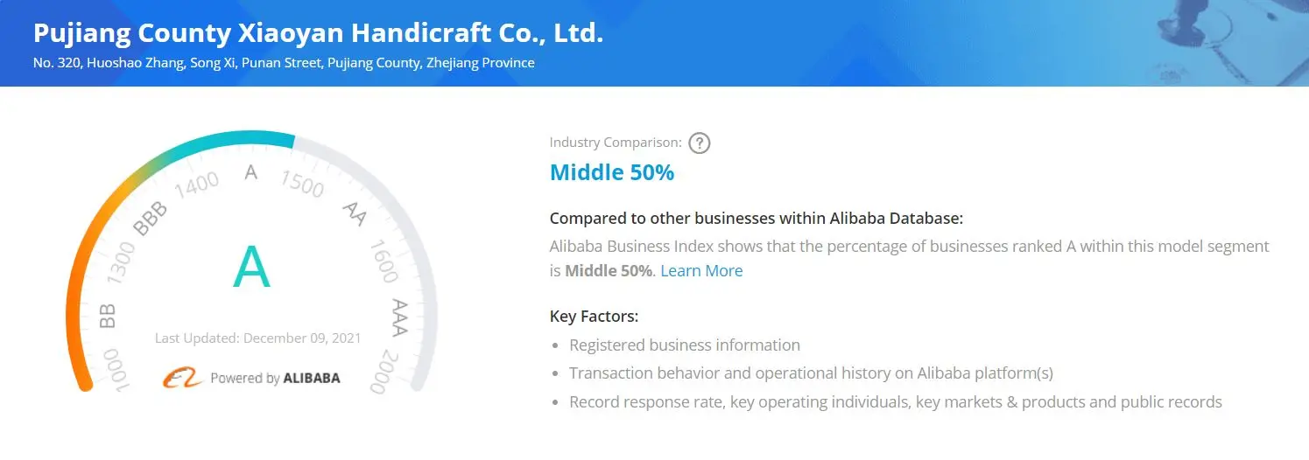
Task: Click the Industry Comparison help question-mark icon
Action: pyautogui.click(x=699, y=143)
